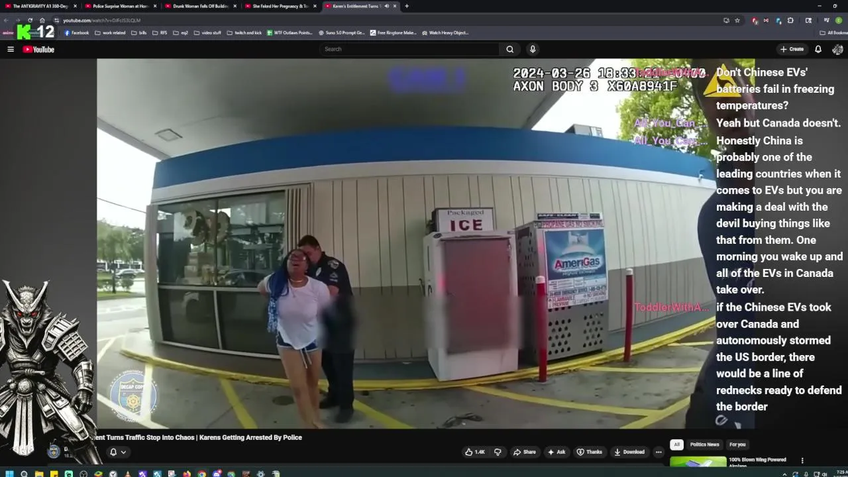Viewport: 848px width, 477px height.
Task: Open the All Bookmarks folder
Action: pos(833,32)
